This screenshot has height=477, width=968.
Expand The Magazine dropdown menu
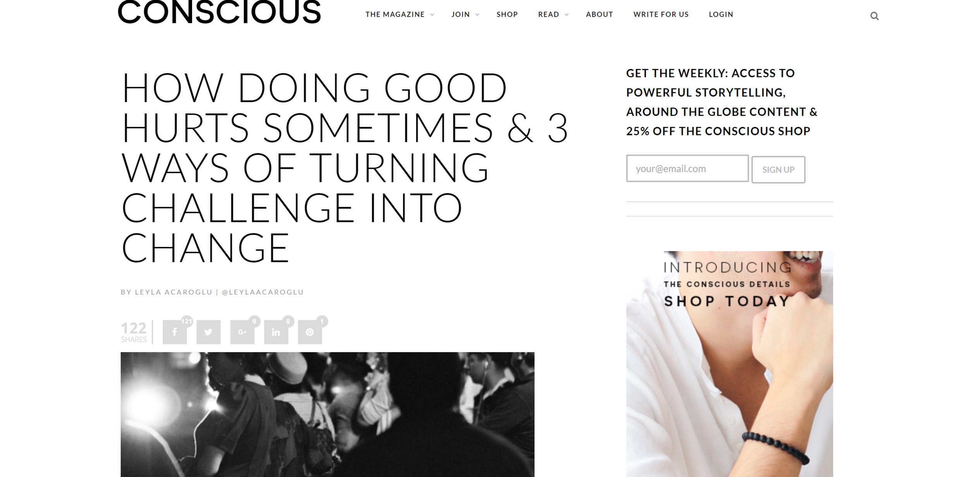400,14
